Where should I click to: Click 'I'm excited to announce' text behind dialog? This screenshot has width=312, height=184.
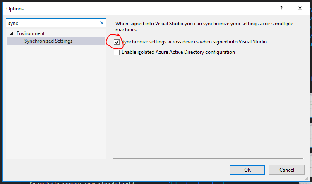[x=83, y=182]
